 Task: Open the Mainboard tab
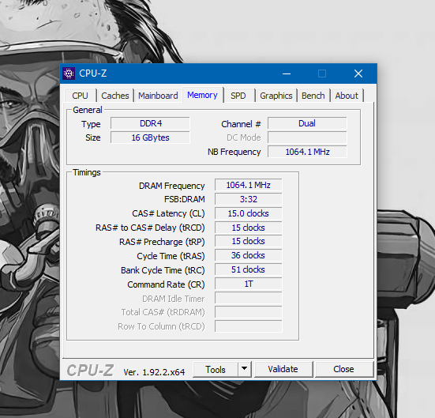pos(158,96)
